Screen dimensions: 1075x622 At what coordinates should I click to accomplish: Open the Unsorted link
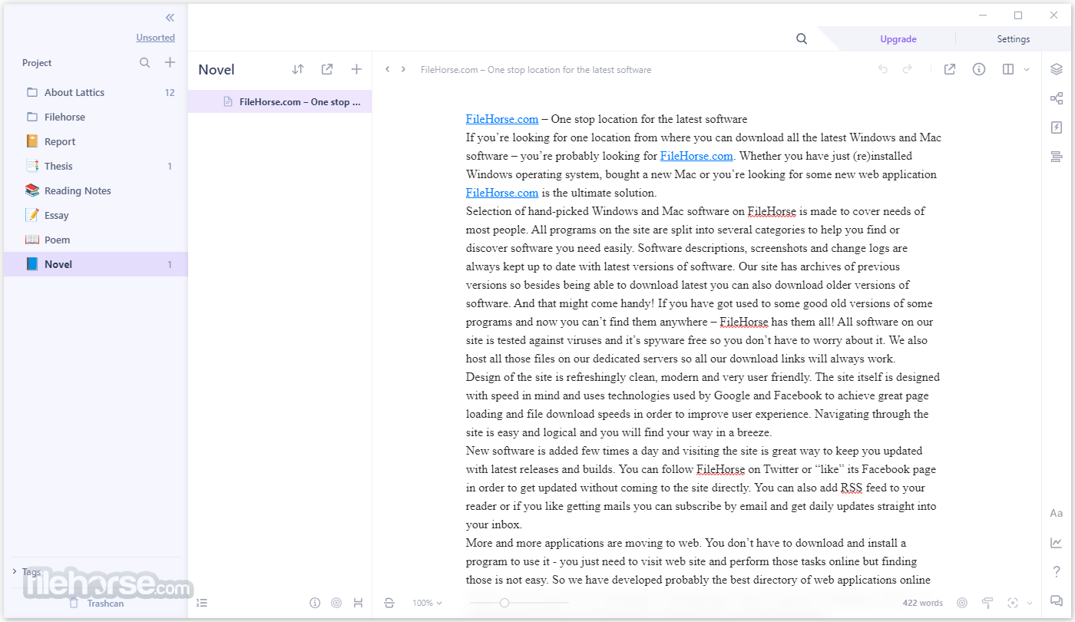coord(156,38)
